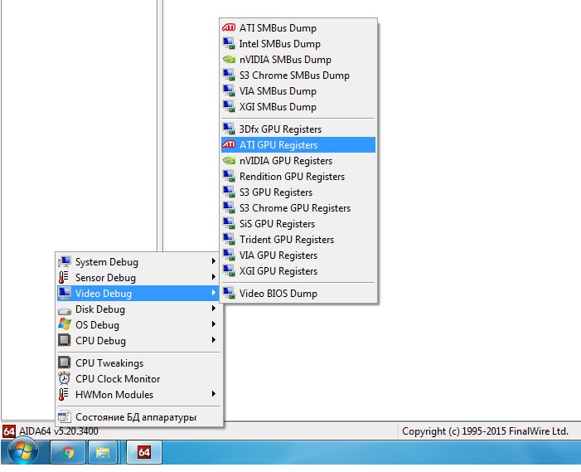Select nVIDIA GPU Registers
The width and height of the screenshot is (581, 472).
coord(298,161)
